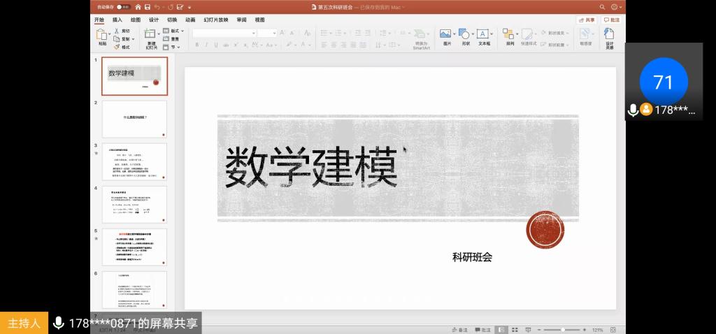This screenshot has width=716, height=334.
Task: Expand the Layout (版式) dropdown
Action: (176, 31)
